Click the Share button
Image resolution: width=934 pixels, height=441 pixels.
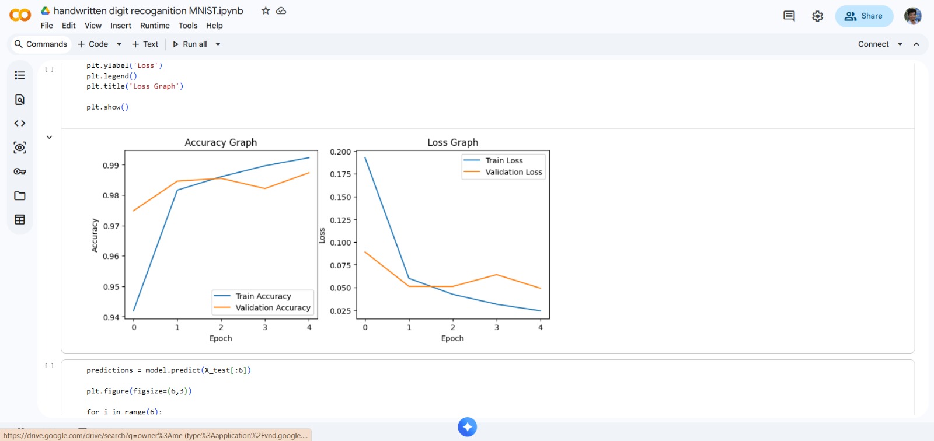click(864, 16)
